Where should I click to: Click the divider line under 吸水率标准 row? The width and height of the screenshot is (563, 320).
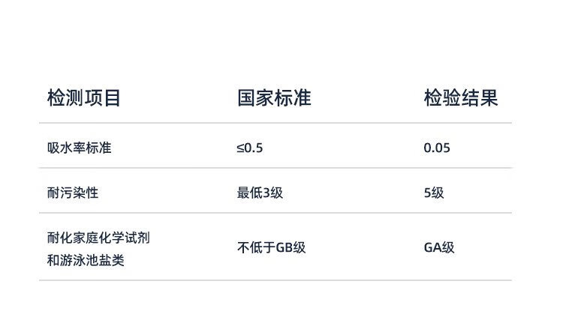pos(275,168)
